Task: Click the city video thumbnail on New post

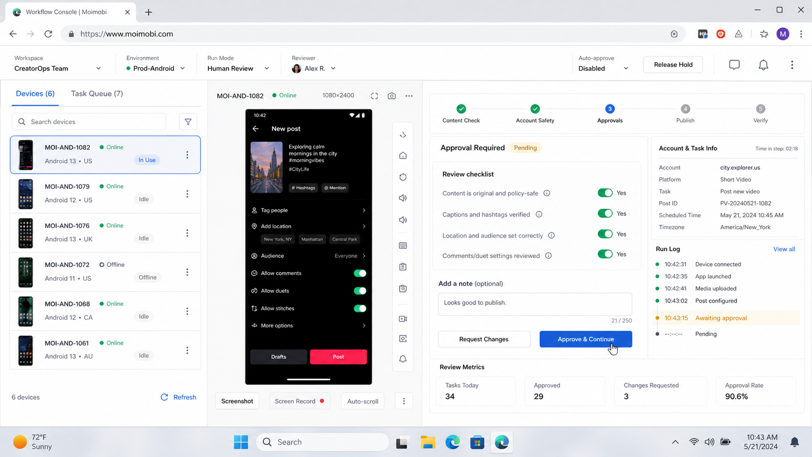Action: click(x=266, y=168)
